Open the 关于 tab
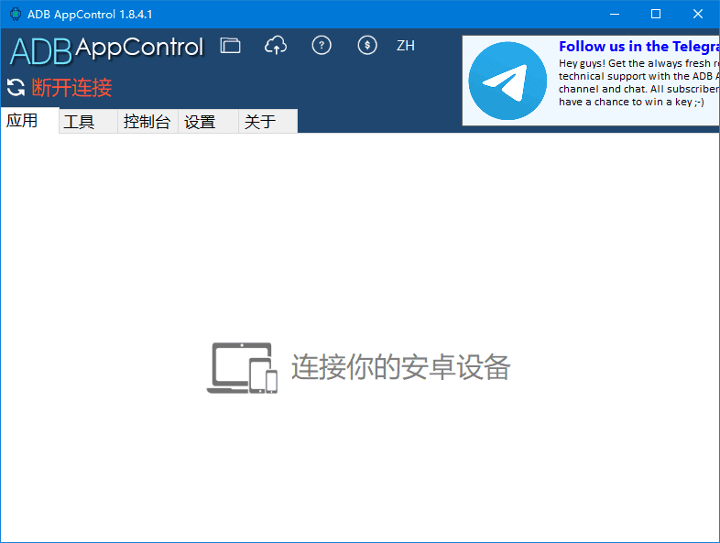This screenshot has width=720, height=543. click(267, 122)
